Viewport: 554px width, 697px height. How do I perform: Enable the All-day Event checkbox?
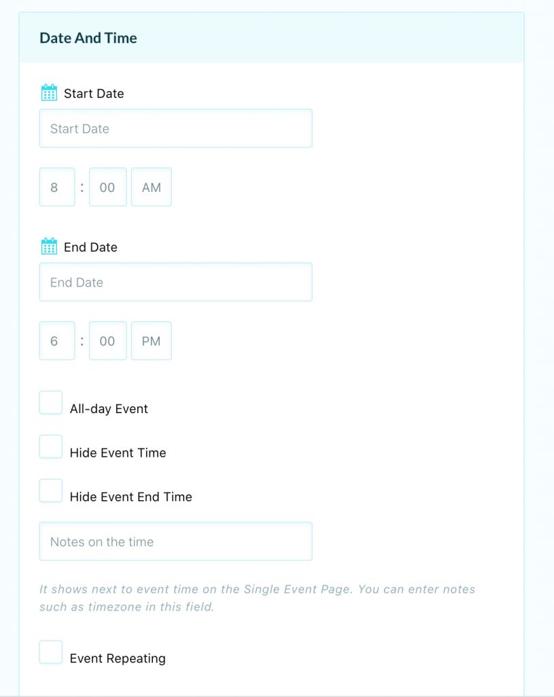tap(50, 403)
